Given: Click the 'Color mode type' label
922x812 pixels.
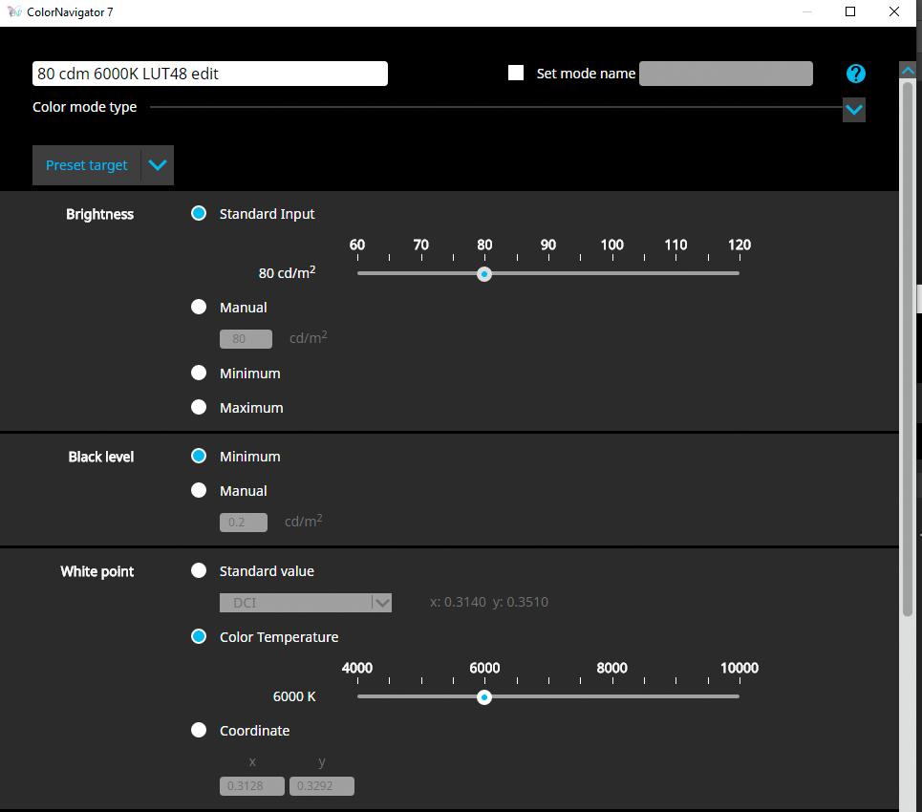Looking at the screenshot, I should [x=85, y=107].
